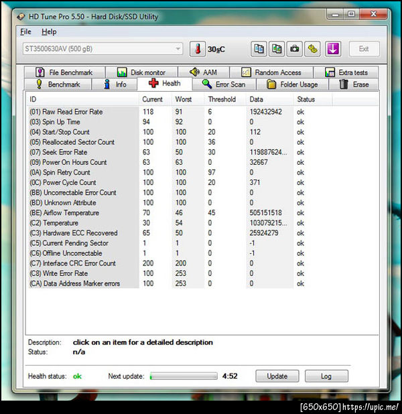Click the disabled Exit button
Image resolution: width=402 pixels, height=414 pixels.
(364, 49)
